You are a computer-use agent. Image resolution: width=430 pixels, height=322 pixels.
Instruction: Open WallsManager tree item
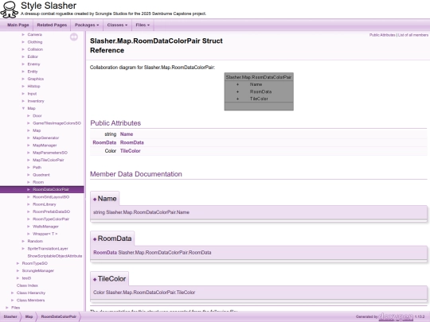(x=45, y=227)
